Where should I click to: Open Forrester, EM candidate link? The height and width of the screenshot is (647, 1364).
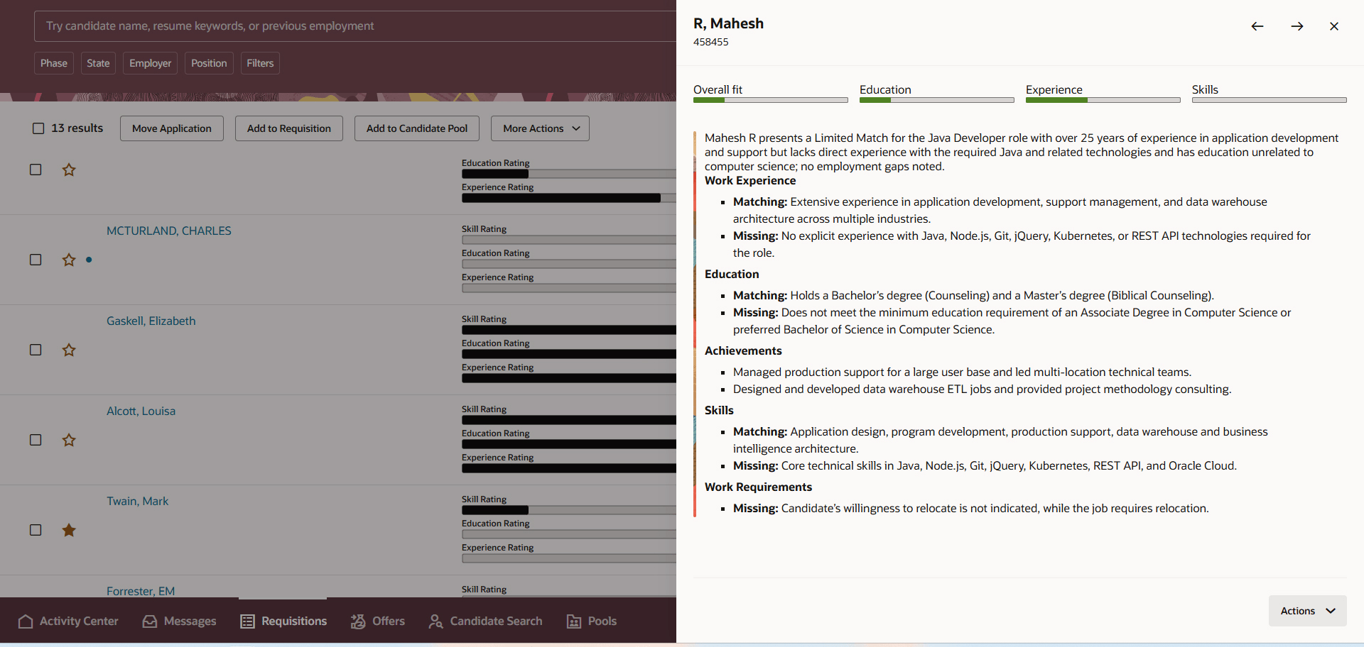coord(141,591)
